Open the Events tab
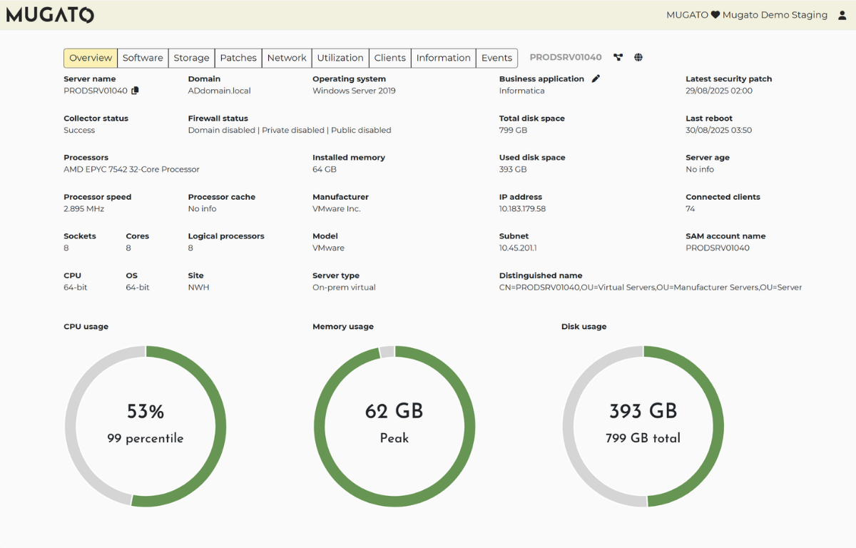This screenshot has height=548, width=856. click(496, 58)
